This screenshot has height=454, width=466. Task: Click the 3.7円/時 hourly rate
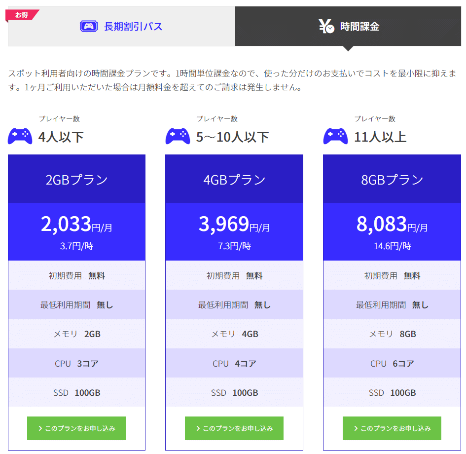click(x=76, y=246)
